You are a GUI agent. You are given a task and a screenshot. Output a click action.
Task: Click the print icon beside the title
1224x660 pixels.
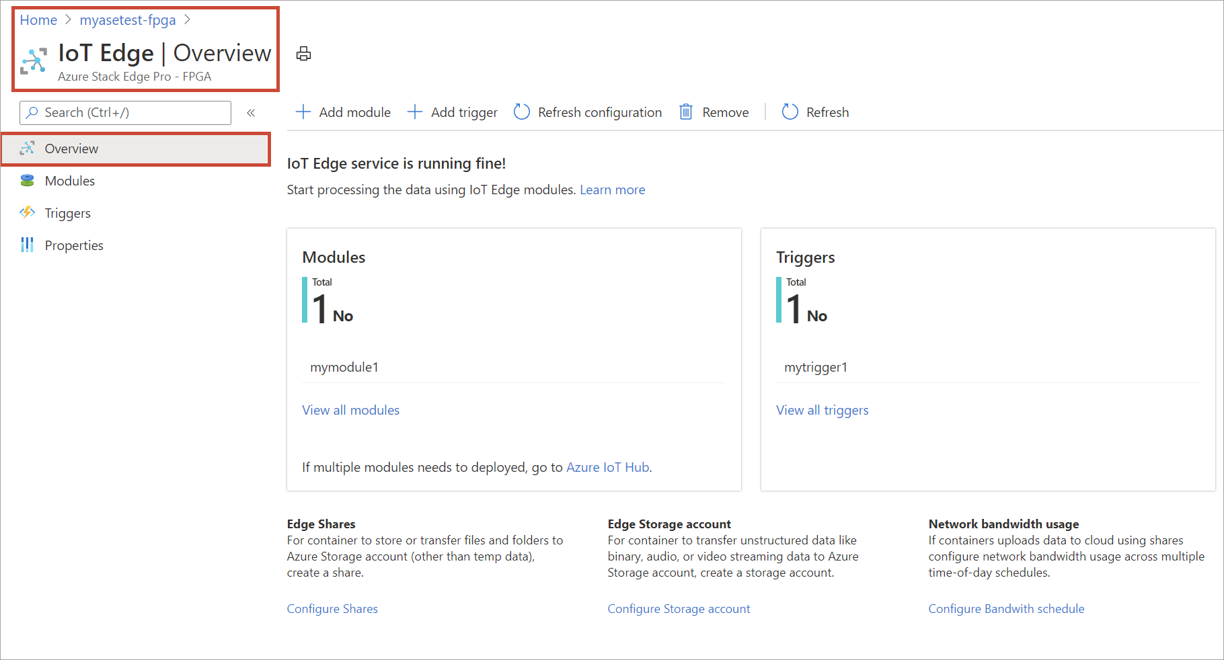coord(303,54)
